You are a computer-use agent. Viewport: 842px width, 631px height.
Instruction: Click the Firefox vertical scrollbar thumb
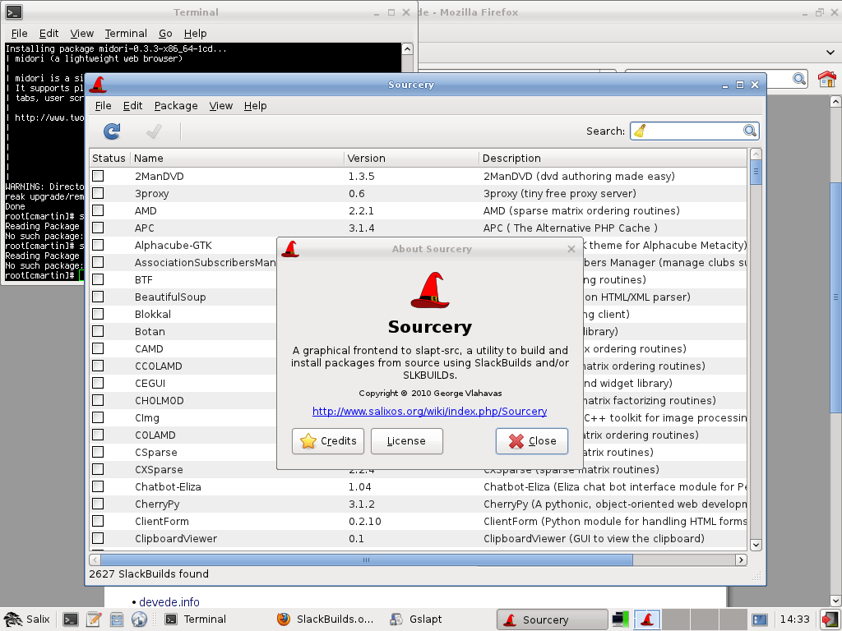pos(835,297)
